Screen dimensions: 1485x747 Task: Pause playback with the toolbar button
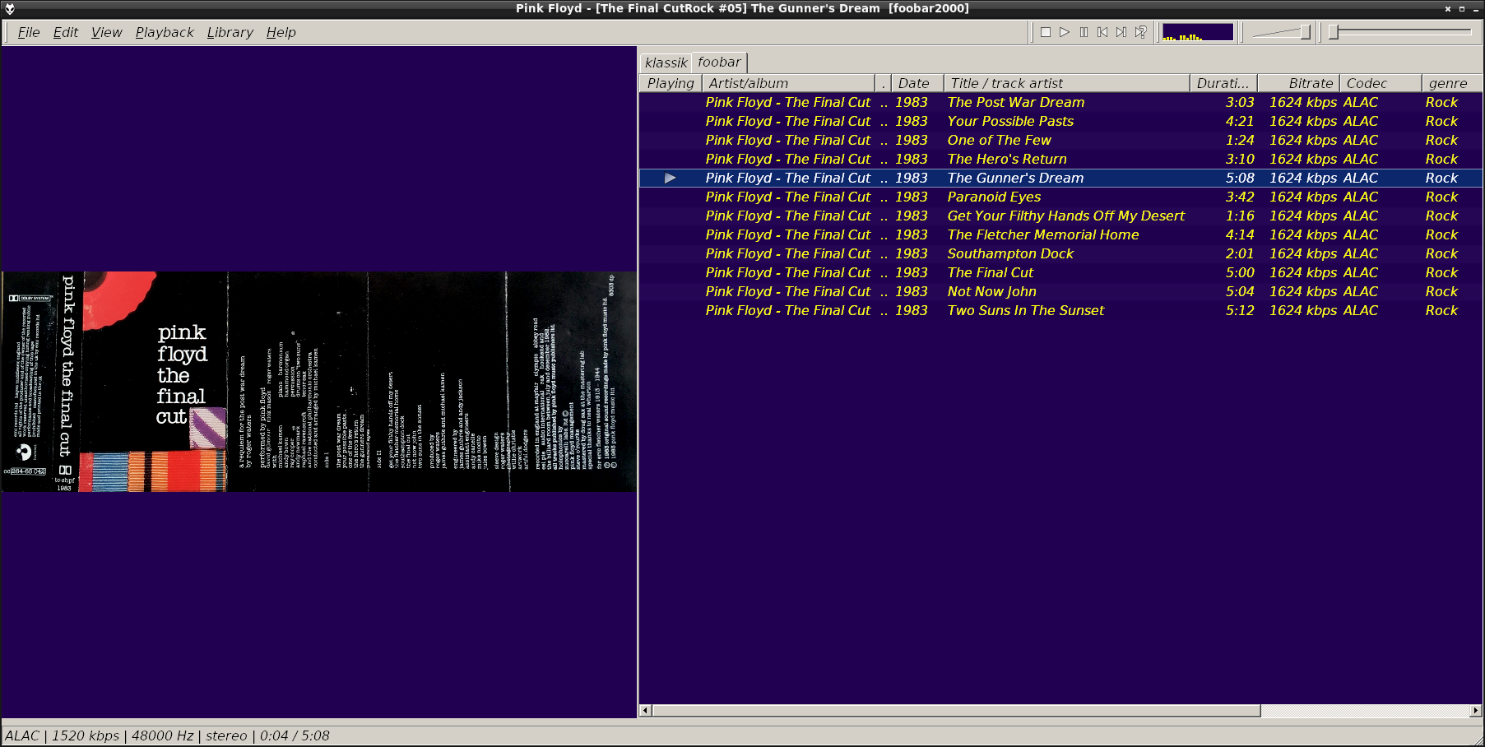tap(1084, 32)
